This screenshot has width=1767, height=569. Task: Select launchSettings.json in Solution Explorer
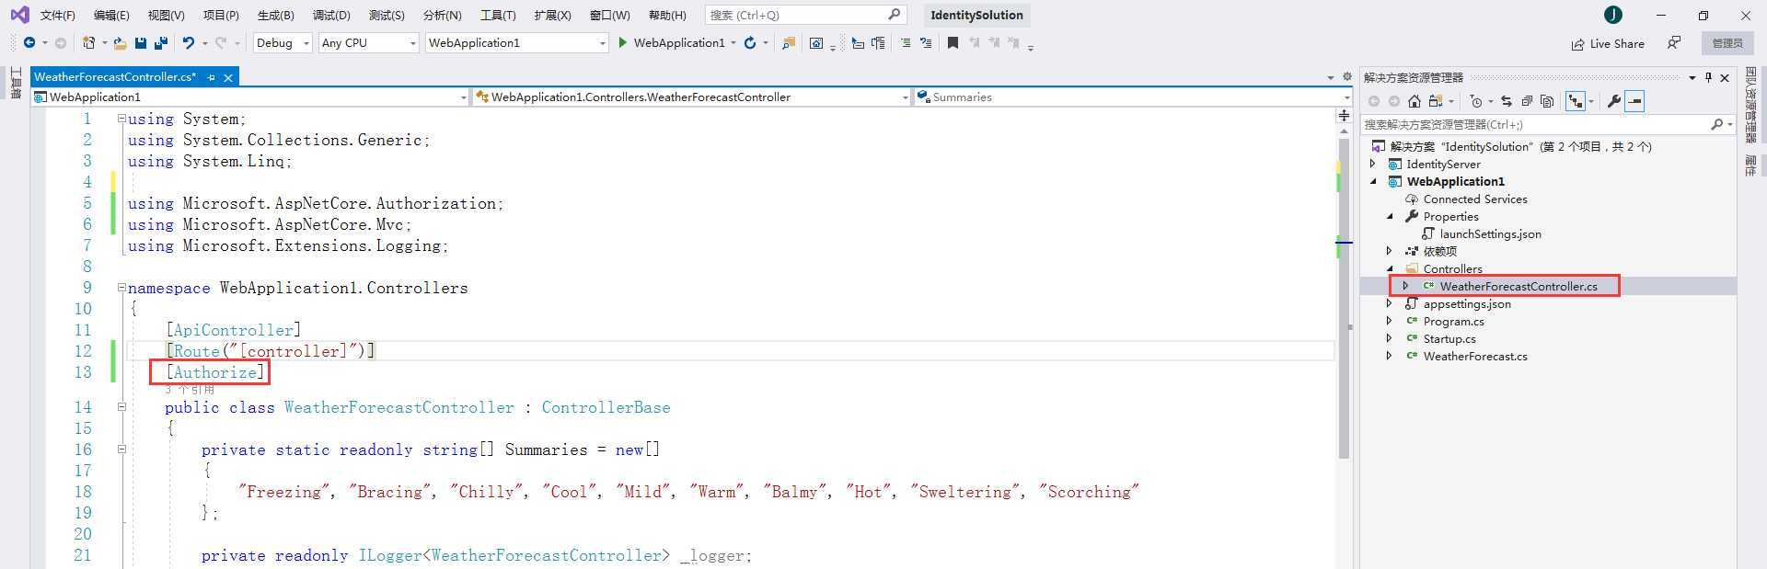[1490, 233]
